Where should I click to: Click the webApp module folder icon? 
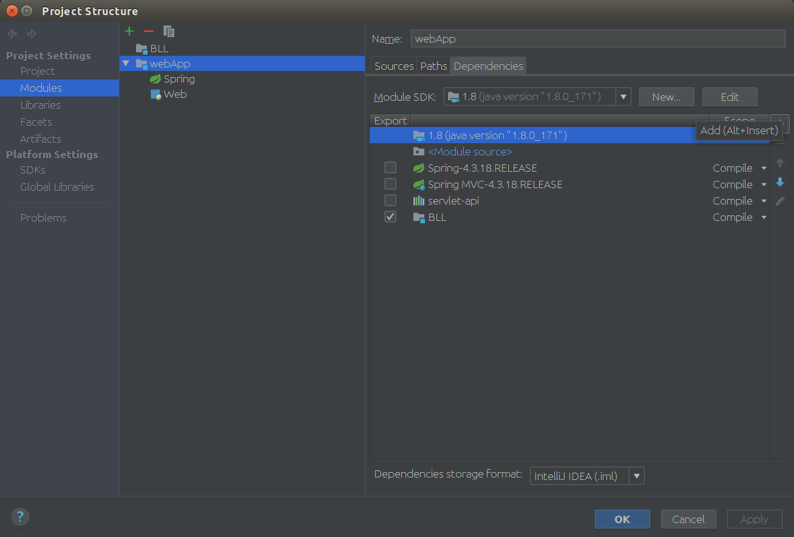(141, 64)
